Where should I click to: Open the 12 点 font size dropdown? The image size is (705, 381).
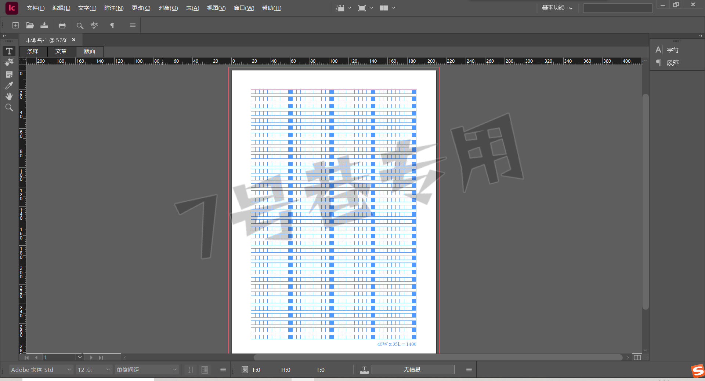tap(94, 370)
